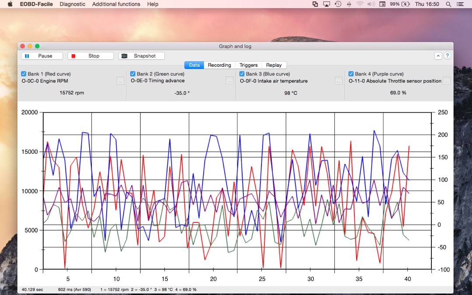The image size is (472, 295).
Task: Click the Wi-Fi status icon
Action: [360, 4]
